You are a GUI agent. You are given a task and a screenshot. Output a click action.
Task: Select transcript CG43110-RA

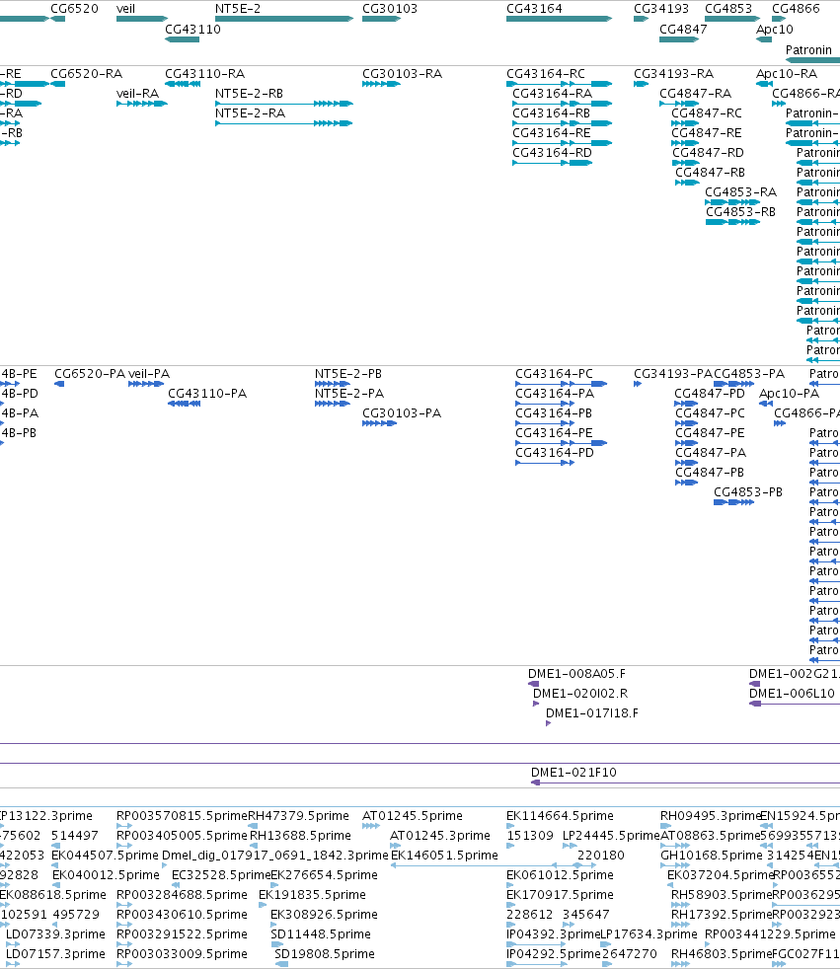(204, 74)
